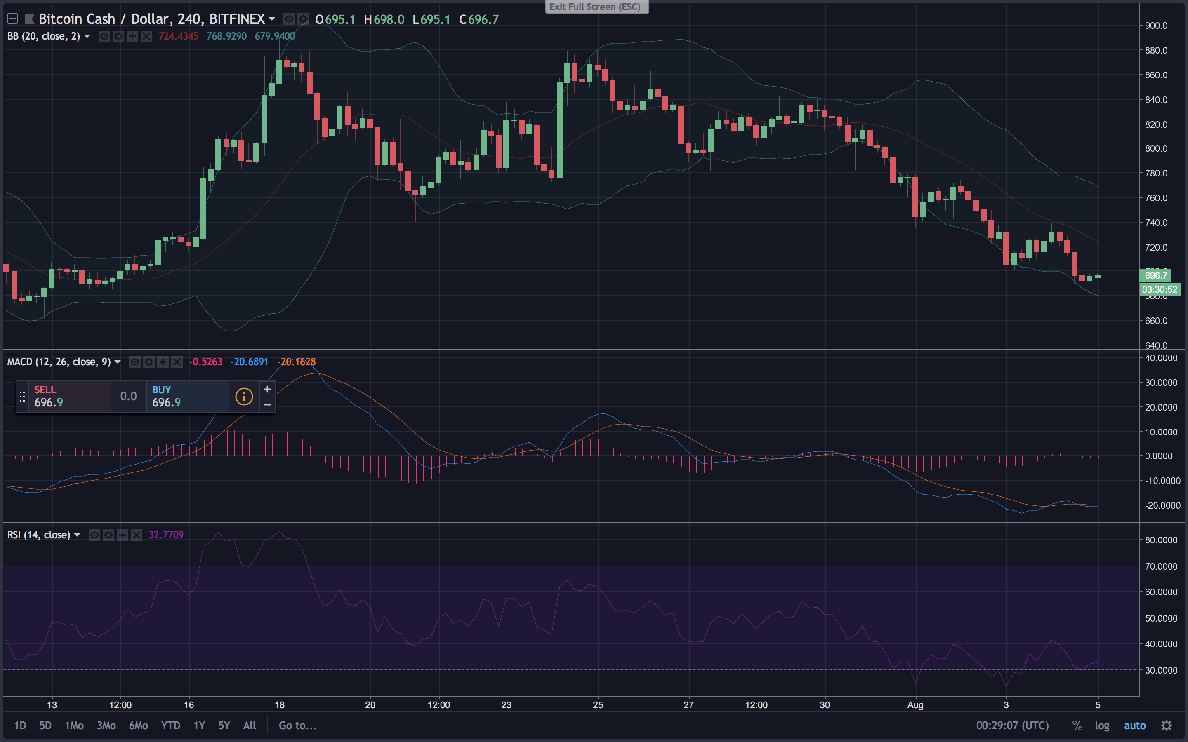Image resolution: width=1188 pixels, height=742 pixels.
Task: Click the 00:29:07 (UTC) timezone clock
Action: tap(1012, 726)
